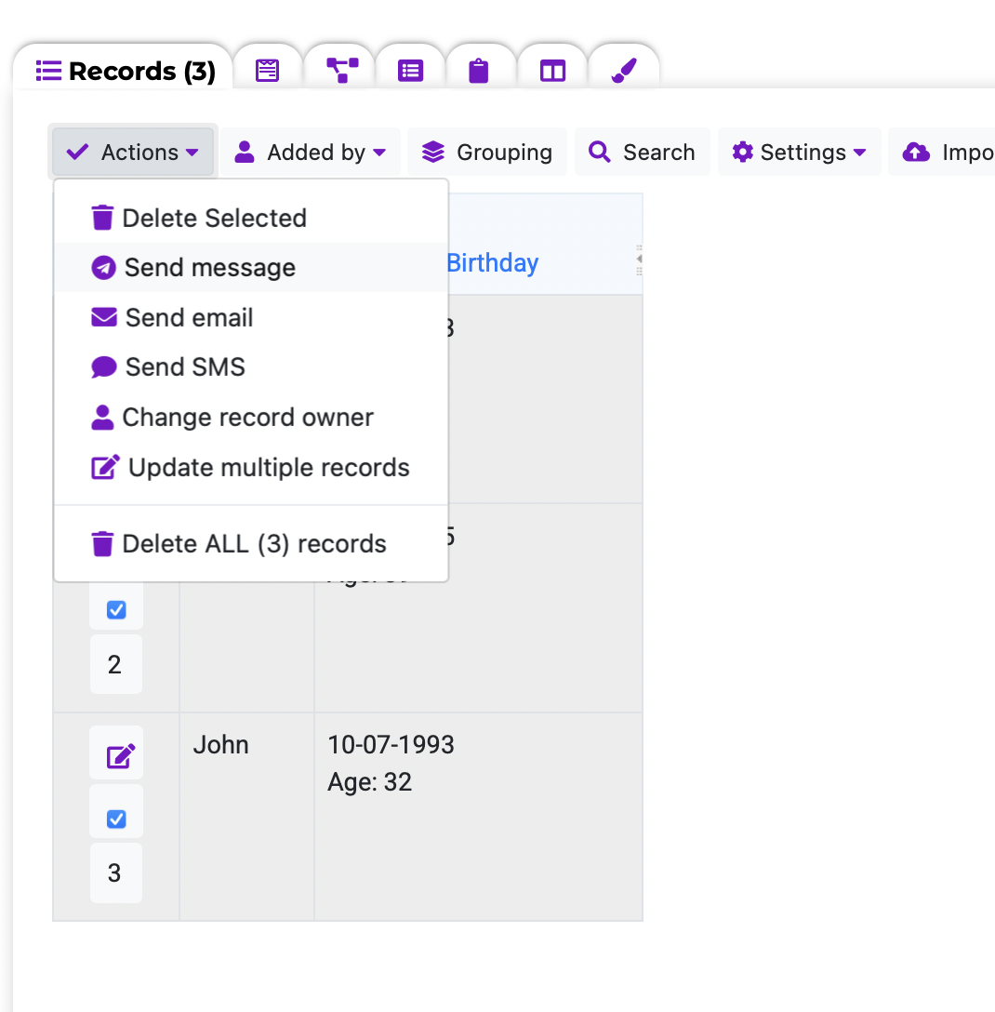The height and width of the screenshot is (1012, 995).
Task: Open the Settings dropdown
Action: click(x=799, y=153)
